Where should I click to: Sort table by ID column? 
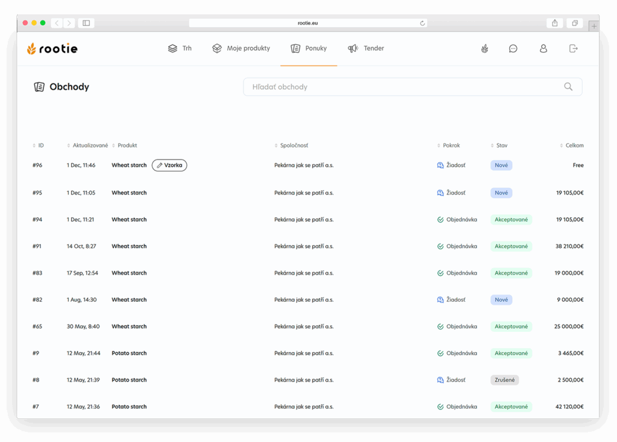coord(39,146)
